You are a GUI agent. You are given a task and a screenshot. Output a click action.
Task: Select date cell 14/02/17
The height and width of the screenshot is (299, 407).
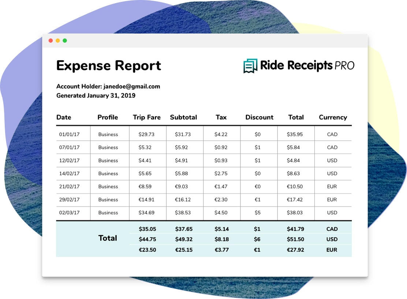pyautogui.click(x=69, y=174)
